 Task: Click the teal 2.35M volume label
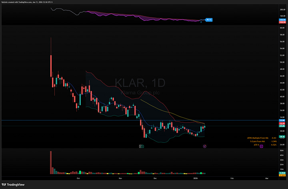(x=282, y=173)
